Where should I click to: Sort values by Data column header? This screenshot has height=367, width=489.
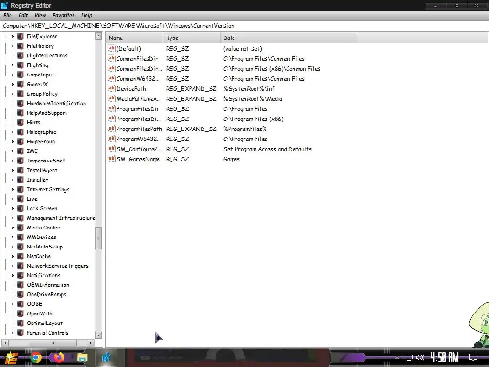289,38
